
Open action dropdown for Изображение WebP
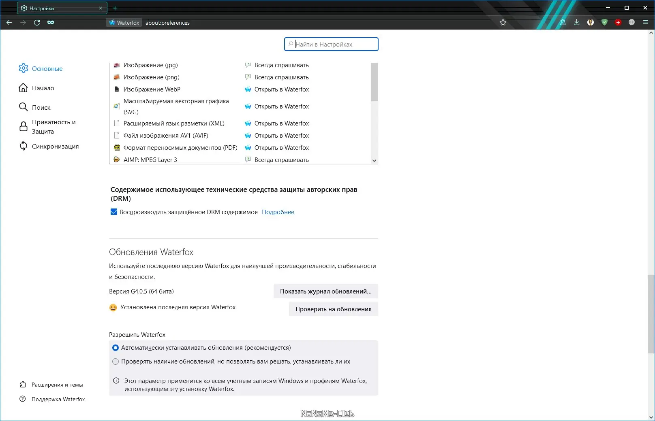pyautogui.click(x=306, y=89)
